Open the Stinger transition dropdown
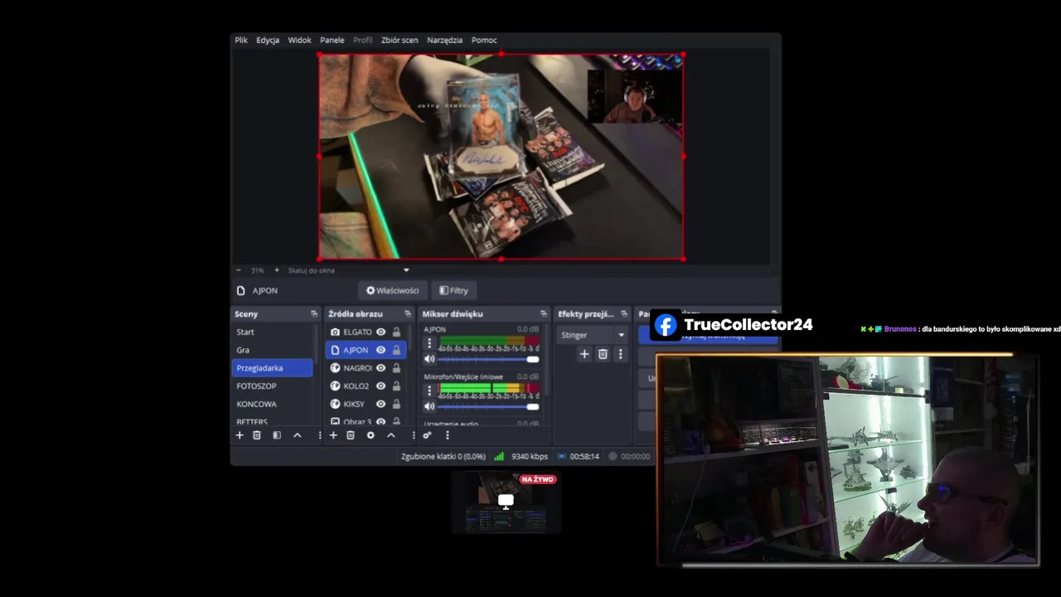The width and height of the screenshot is (1061, 597). [592, 335]
